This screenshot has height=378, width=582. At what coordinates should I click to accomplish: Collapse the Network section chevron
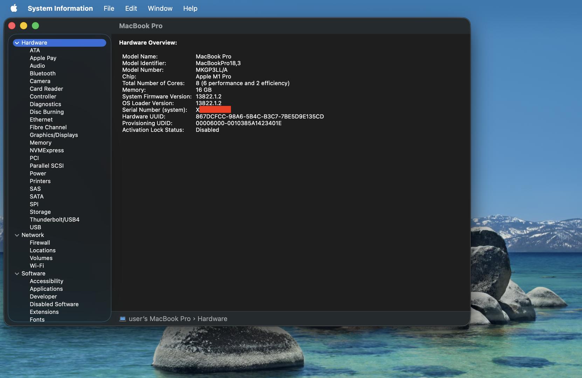(x=17, y=235)
